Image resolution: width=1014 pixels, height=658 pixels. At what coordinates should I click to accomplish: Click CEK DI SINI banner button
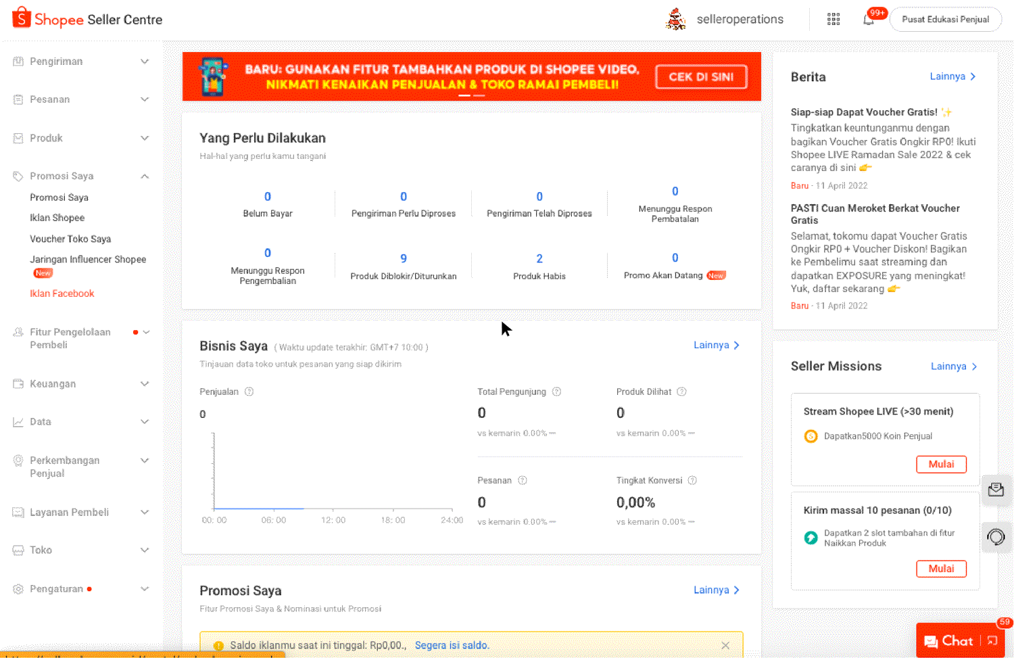[701, 76]
